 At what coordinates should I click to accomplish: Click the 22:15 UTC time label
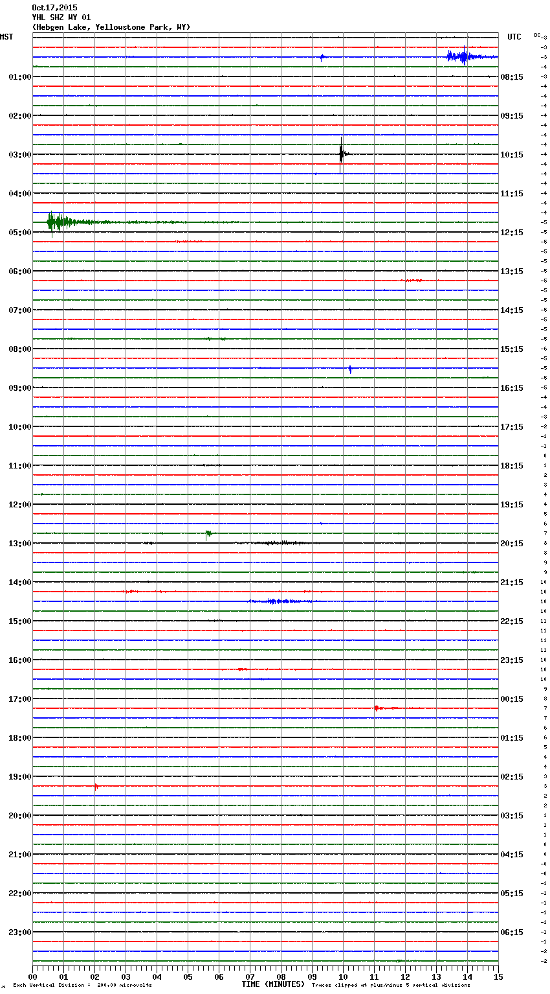point(512,621)
